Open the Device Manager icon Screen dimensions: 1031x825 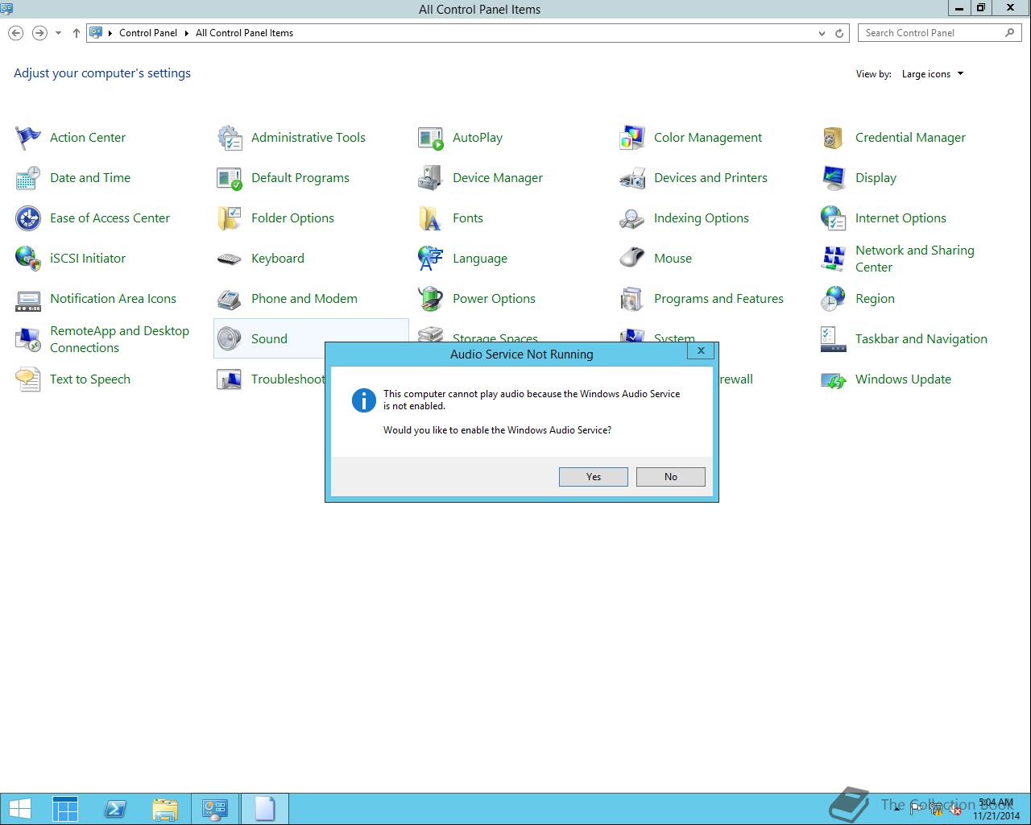click(x=431, y=178)
